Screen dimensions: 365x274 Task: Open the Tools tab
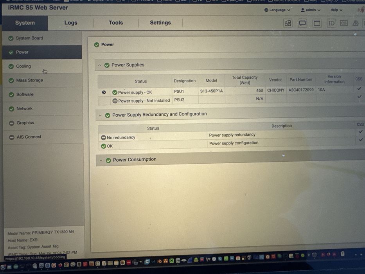116,23
